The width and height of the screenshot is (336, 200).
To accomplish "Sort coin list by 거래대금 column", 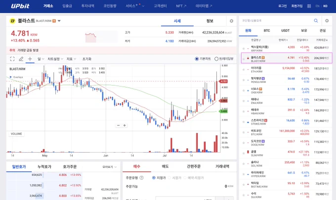I will [322, 40].
